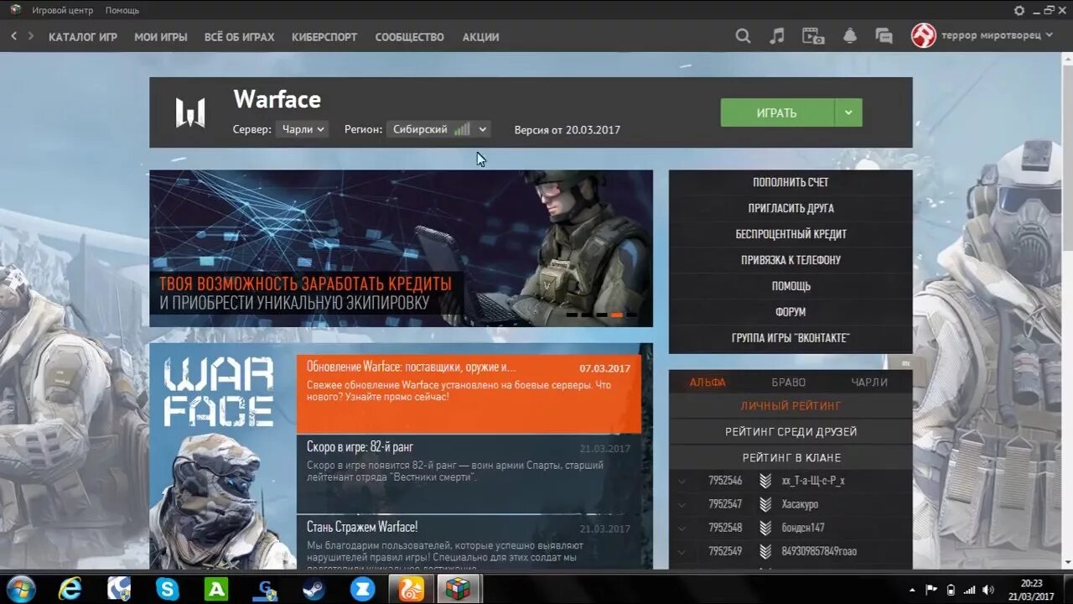Open the Сервер Чарли dropdown
1073x604 pixels.
click(x=302, y=129)
